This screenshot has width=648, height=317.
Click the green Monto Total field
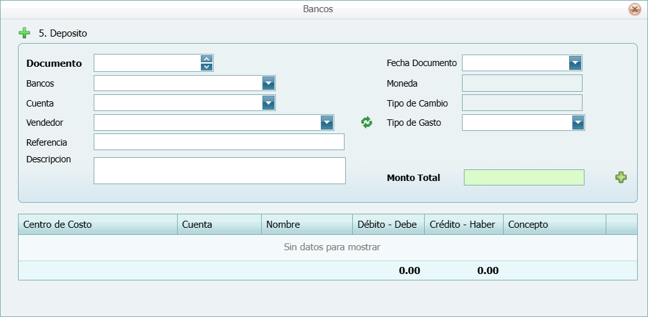524,178
